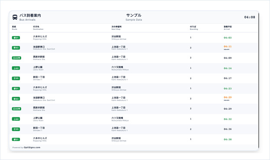This screenshot has width=270, height=160.
Task: Click the bus icon in the header
Action: tap(15, 17)
